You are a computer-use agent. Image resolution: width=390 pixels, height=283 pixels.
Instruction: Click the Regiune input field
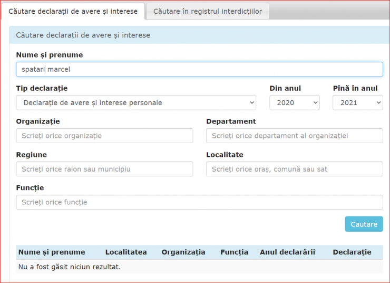click(104, 169)
